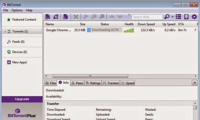Open Preferences gear icon
The height and width of the screenshot is (120, 200).
click(194, 17)
